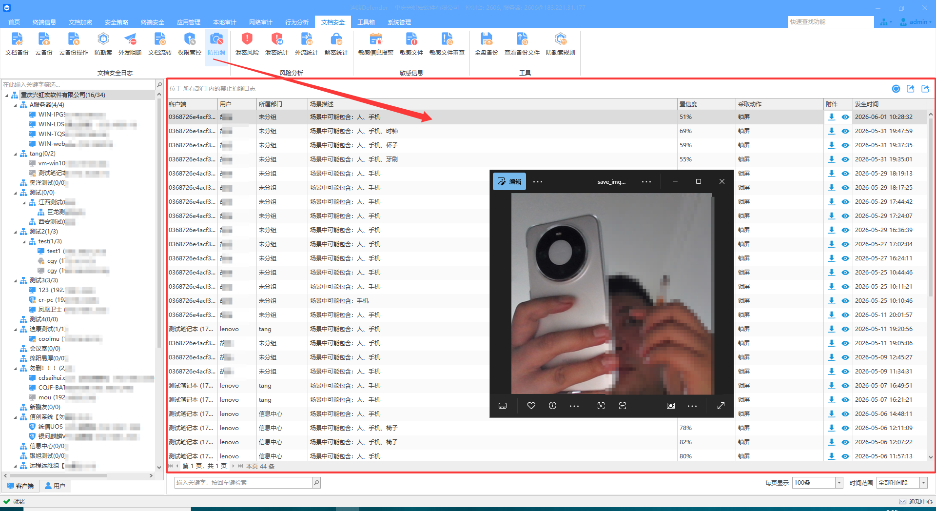View attachment of 2026-05-29 18:19:13 row
Image resolution: width=936 pixels, height=511 pixels.
click(x=845, y=174)
